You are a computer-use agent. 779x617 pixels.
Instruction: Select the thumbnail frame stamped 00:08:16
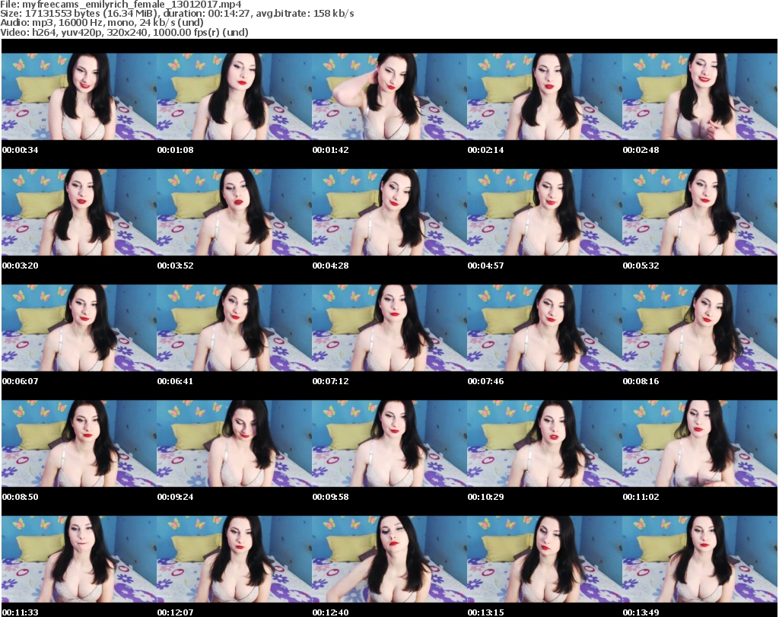(700, 328)
